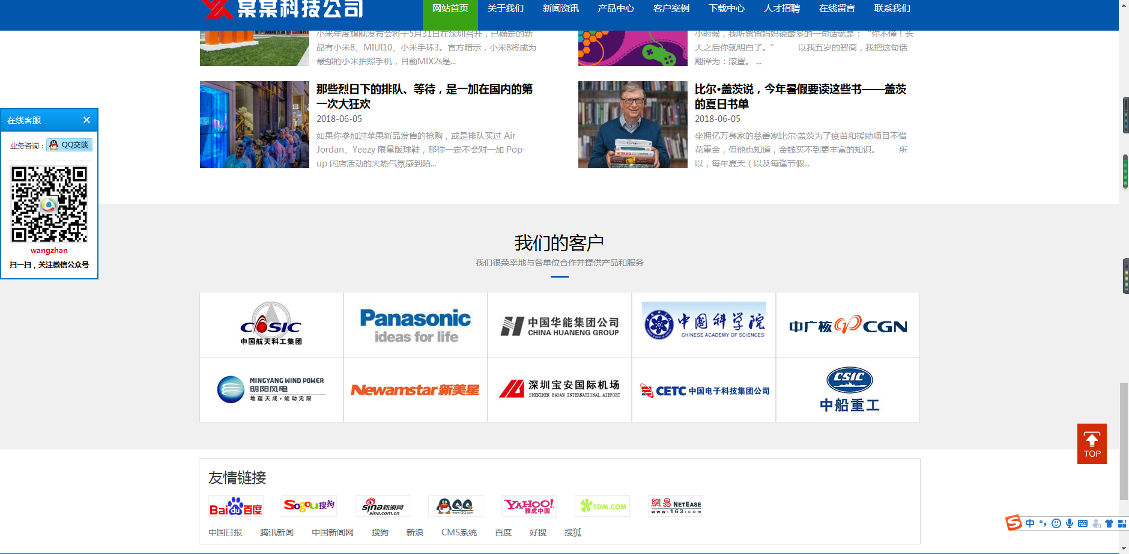Open article 比尔·盖茨说 summer book list headline
This screenshot has height=554, width=1129.
click(801, 96)
